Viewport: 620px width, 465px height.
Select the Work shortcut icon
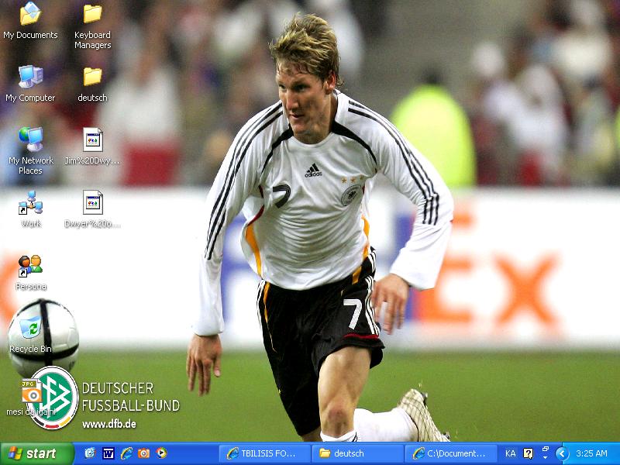pos(30,209)
